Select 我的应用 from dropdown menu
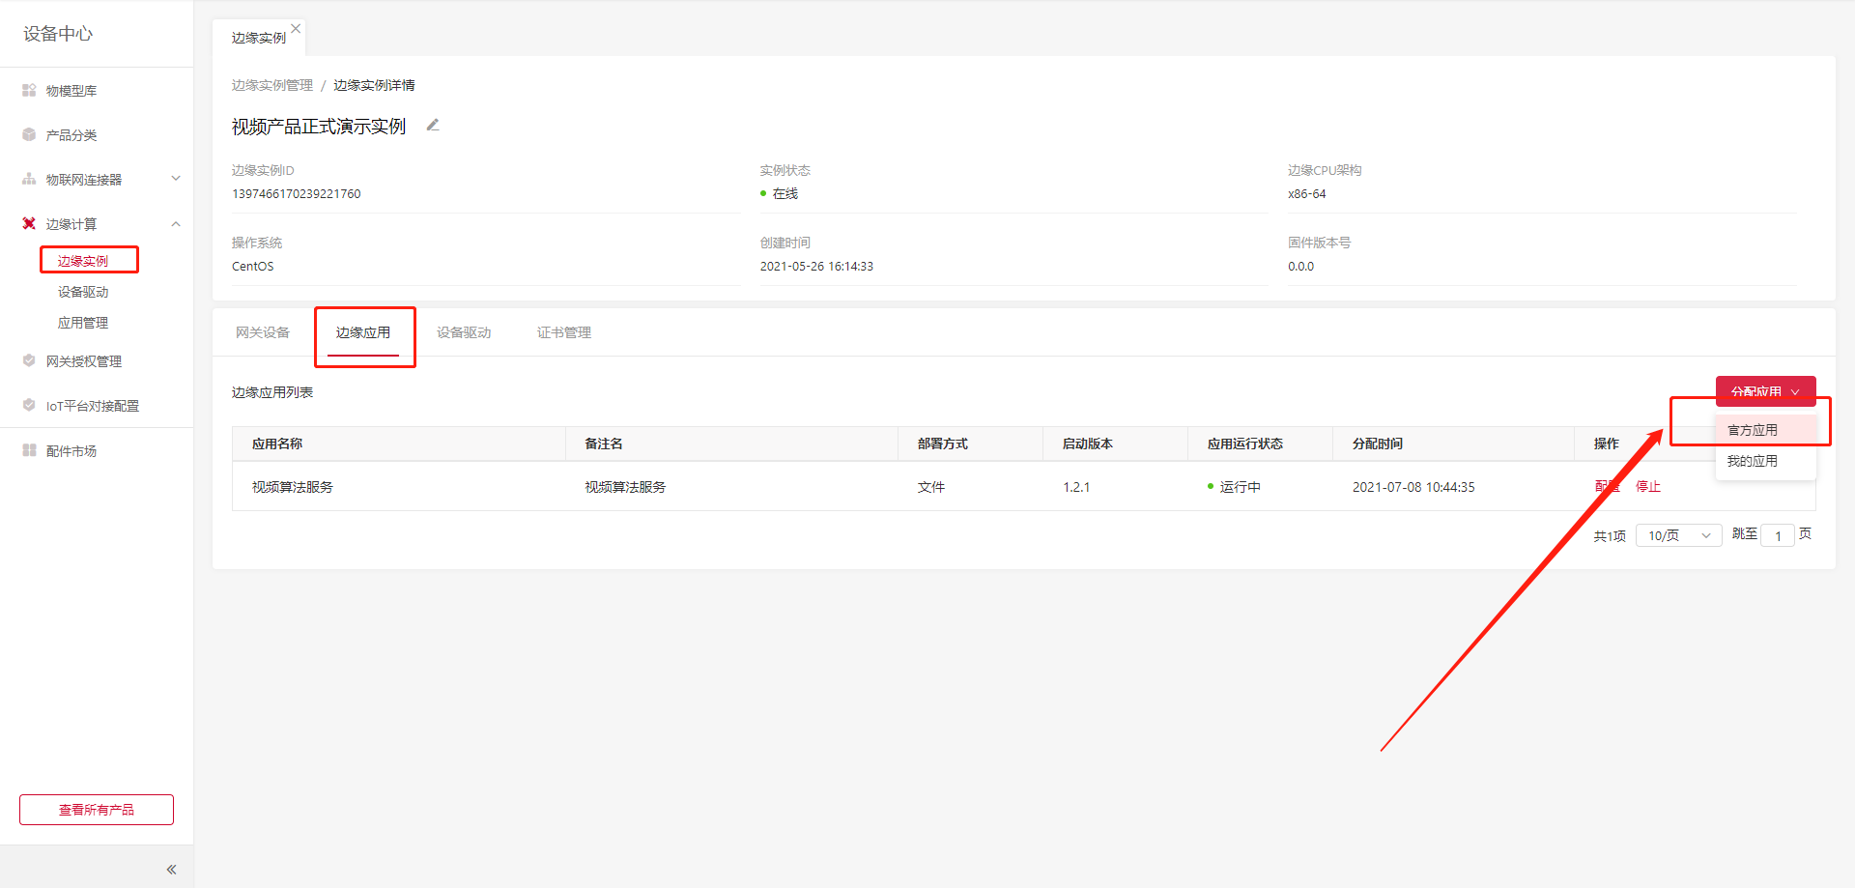This screenshot has width=1855, height=888. point(1753,461)
